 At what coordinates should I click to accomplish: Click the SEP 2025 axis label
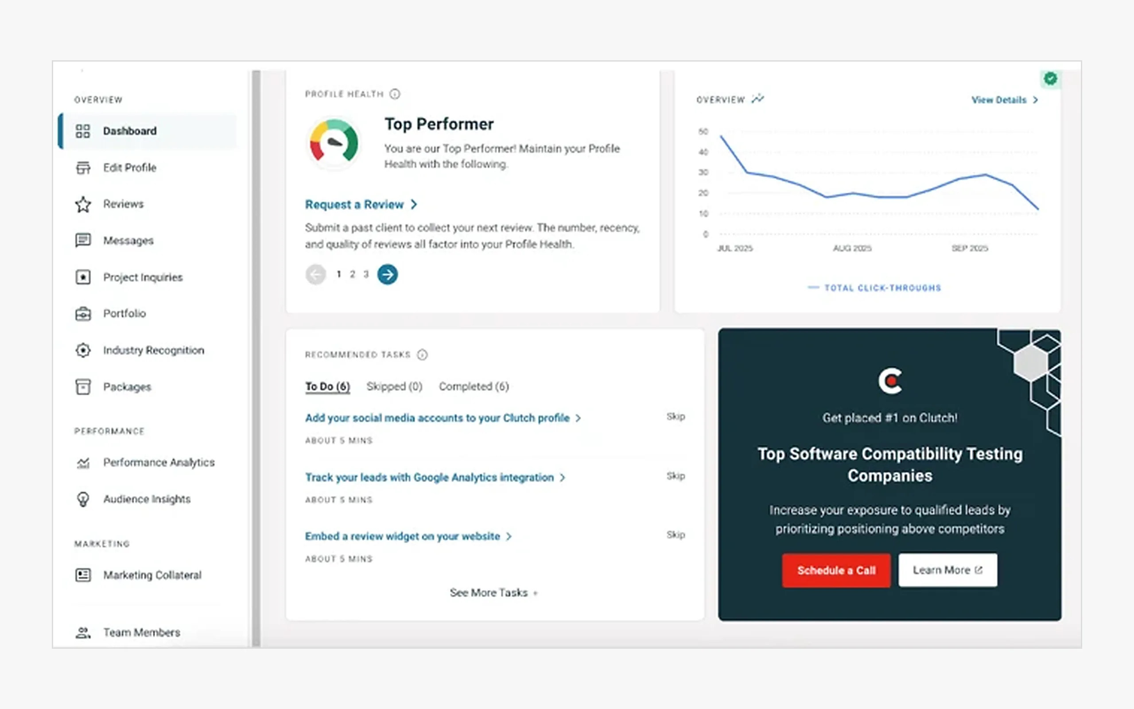970,248
